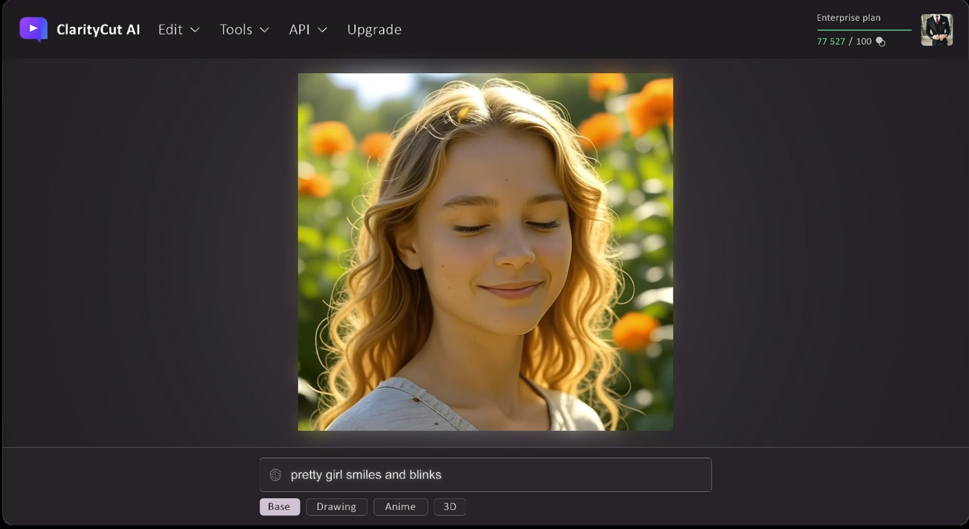The image size is (969, 529).
Task: Select the Base style option
Action: pyautogui.click(x=279, y=507)
